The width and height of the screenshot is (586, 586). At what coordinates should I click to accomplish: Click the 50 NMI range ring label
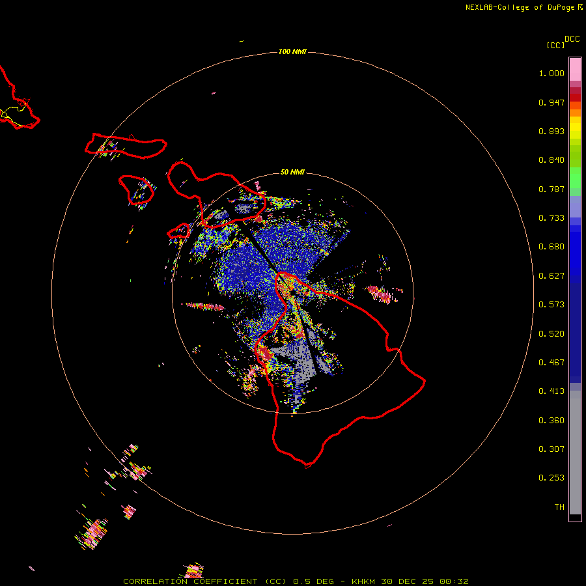[292, 172]
